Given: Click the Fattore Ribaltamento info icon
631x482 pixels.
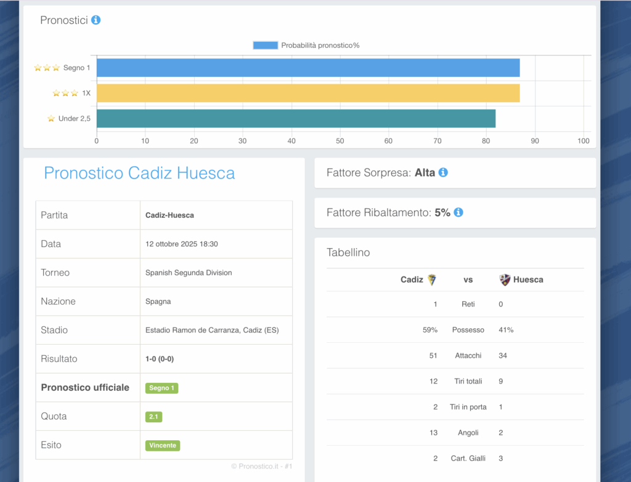Looking at the screenshot, I should pos(458,212).
